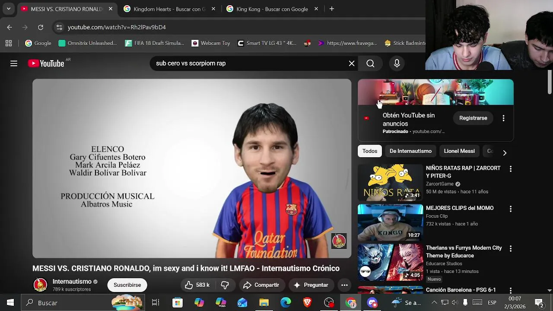Image resolution: width=553 pixels, height=311 pixels.
Task: Open Microsoft Store from taskbar
Action: point(178,303)
